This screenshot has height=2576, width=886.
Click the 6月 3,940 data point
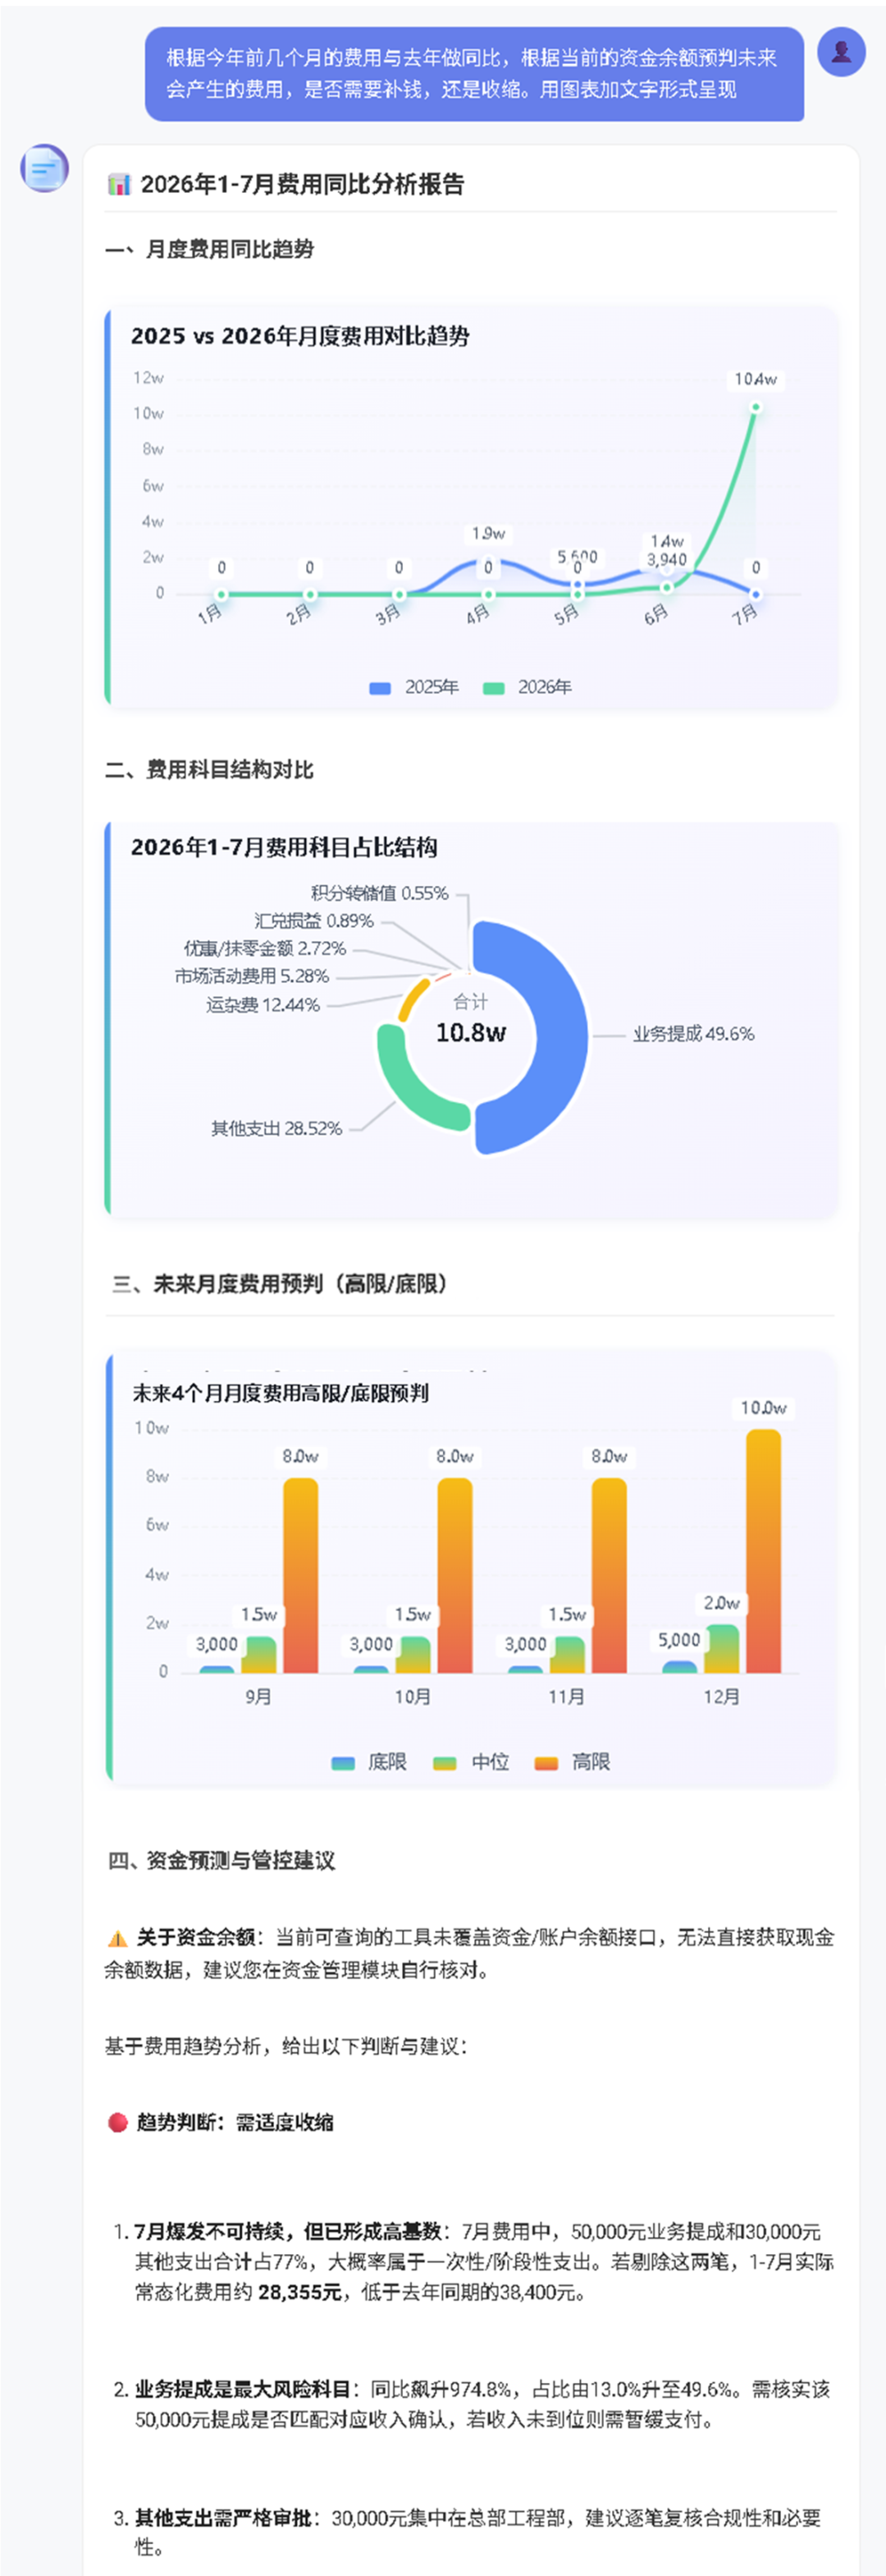(667, 587)
